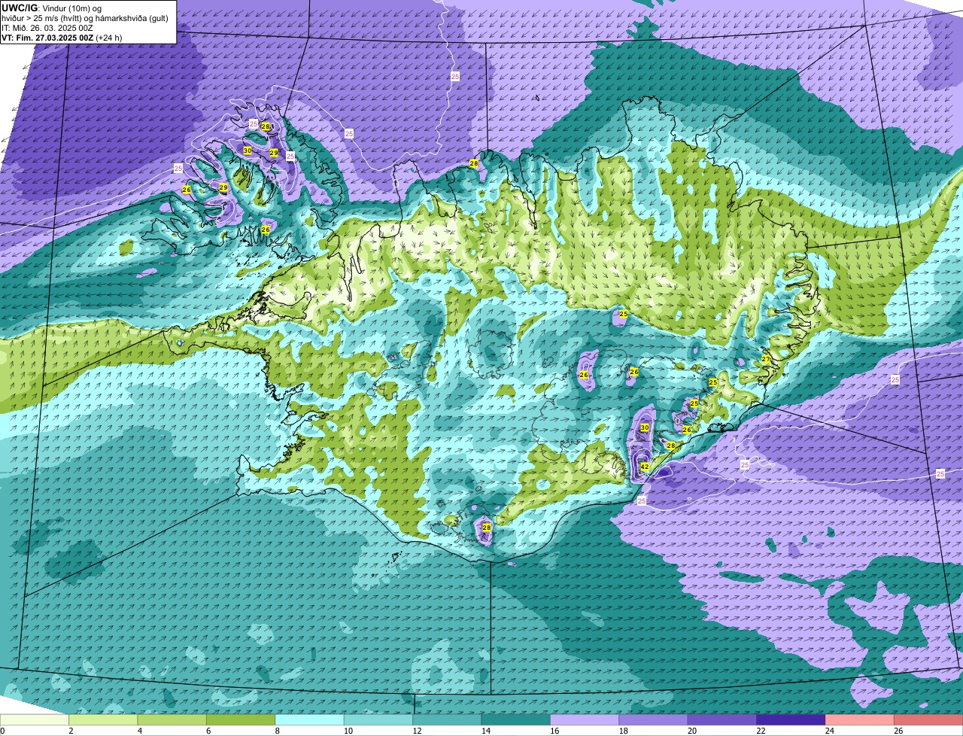This screenshot has height=736, width=963.
Task: Click the 2–4 m/s legend color swatch
Action: (x=103, y=719)
